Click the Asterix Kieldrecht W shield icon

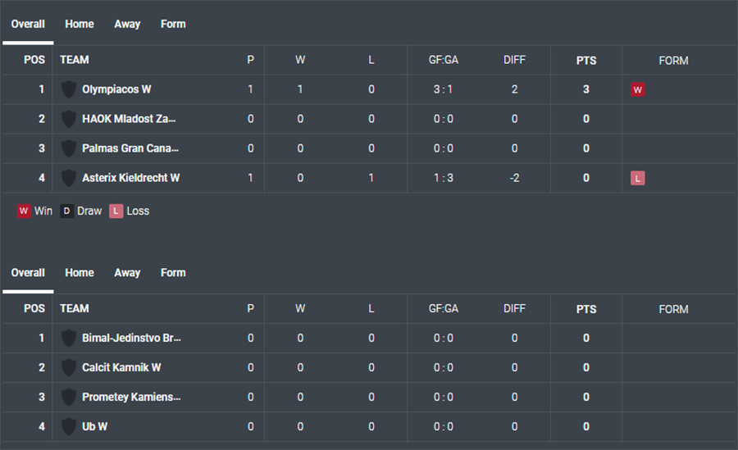tap(69, 178)
